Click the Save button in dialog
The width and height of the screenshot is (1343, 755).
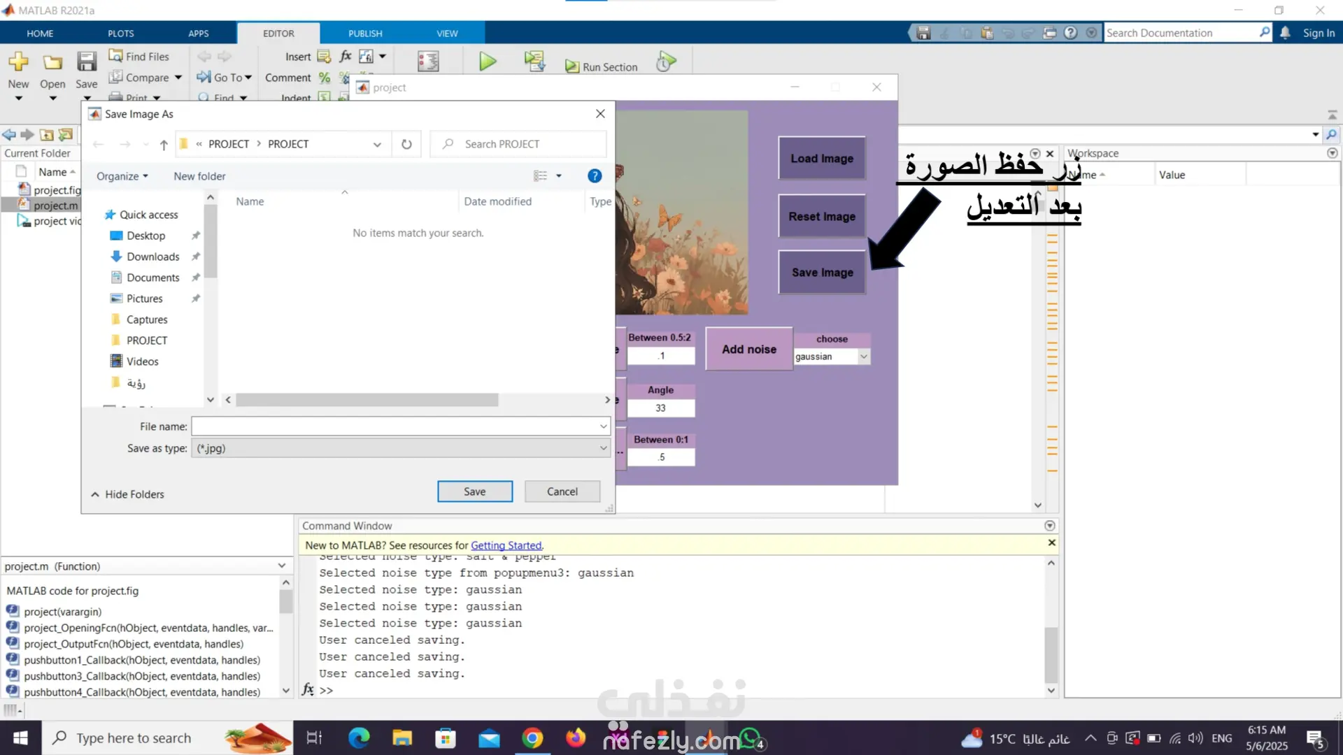(474, 491)
